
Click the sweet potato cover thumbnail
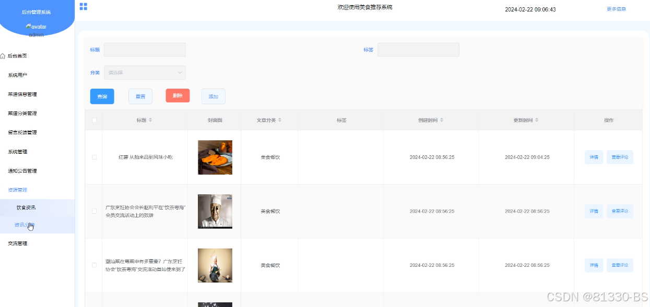pos(215,157)
